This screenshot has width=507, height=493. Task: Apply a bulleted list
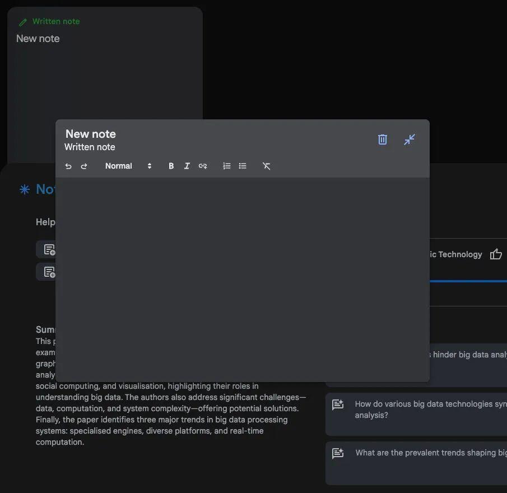pos(243,166)
